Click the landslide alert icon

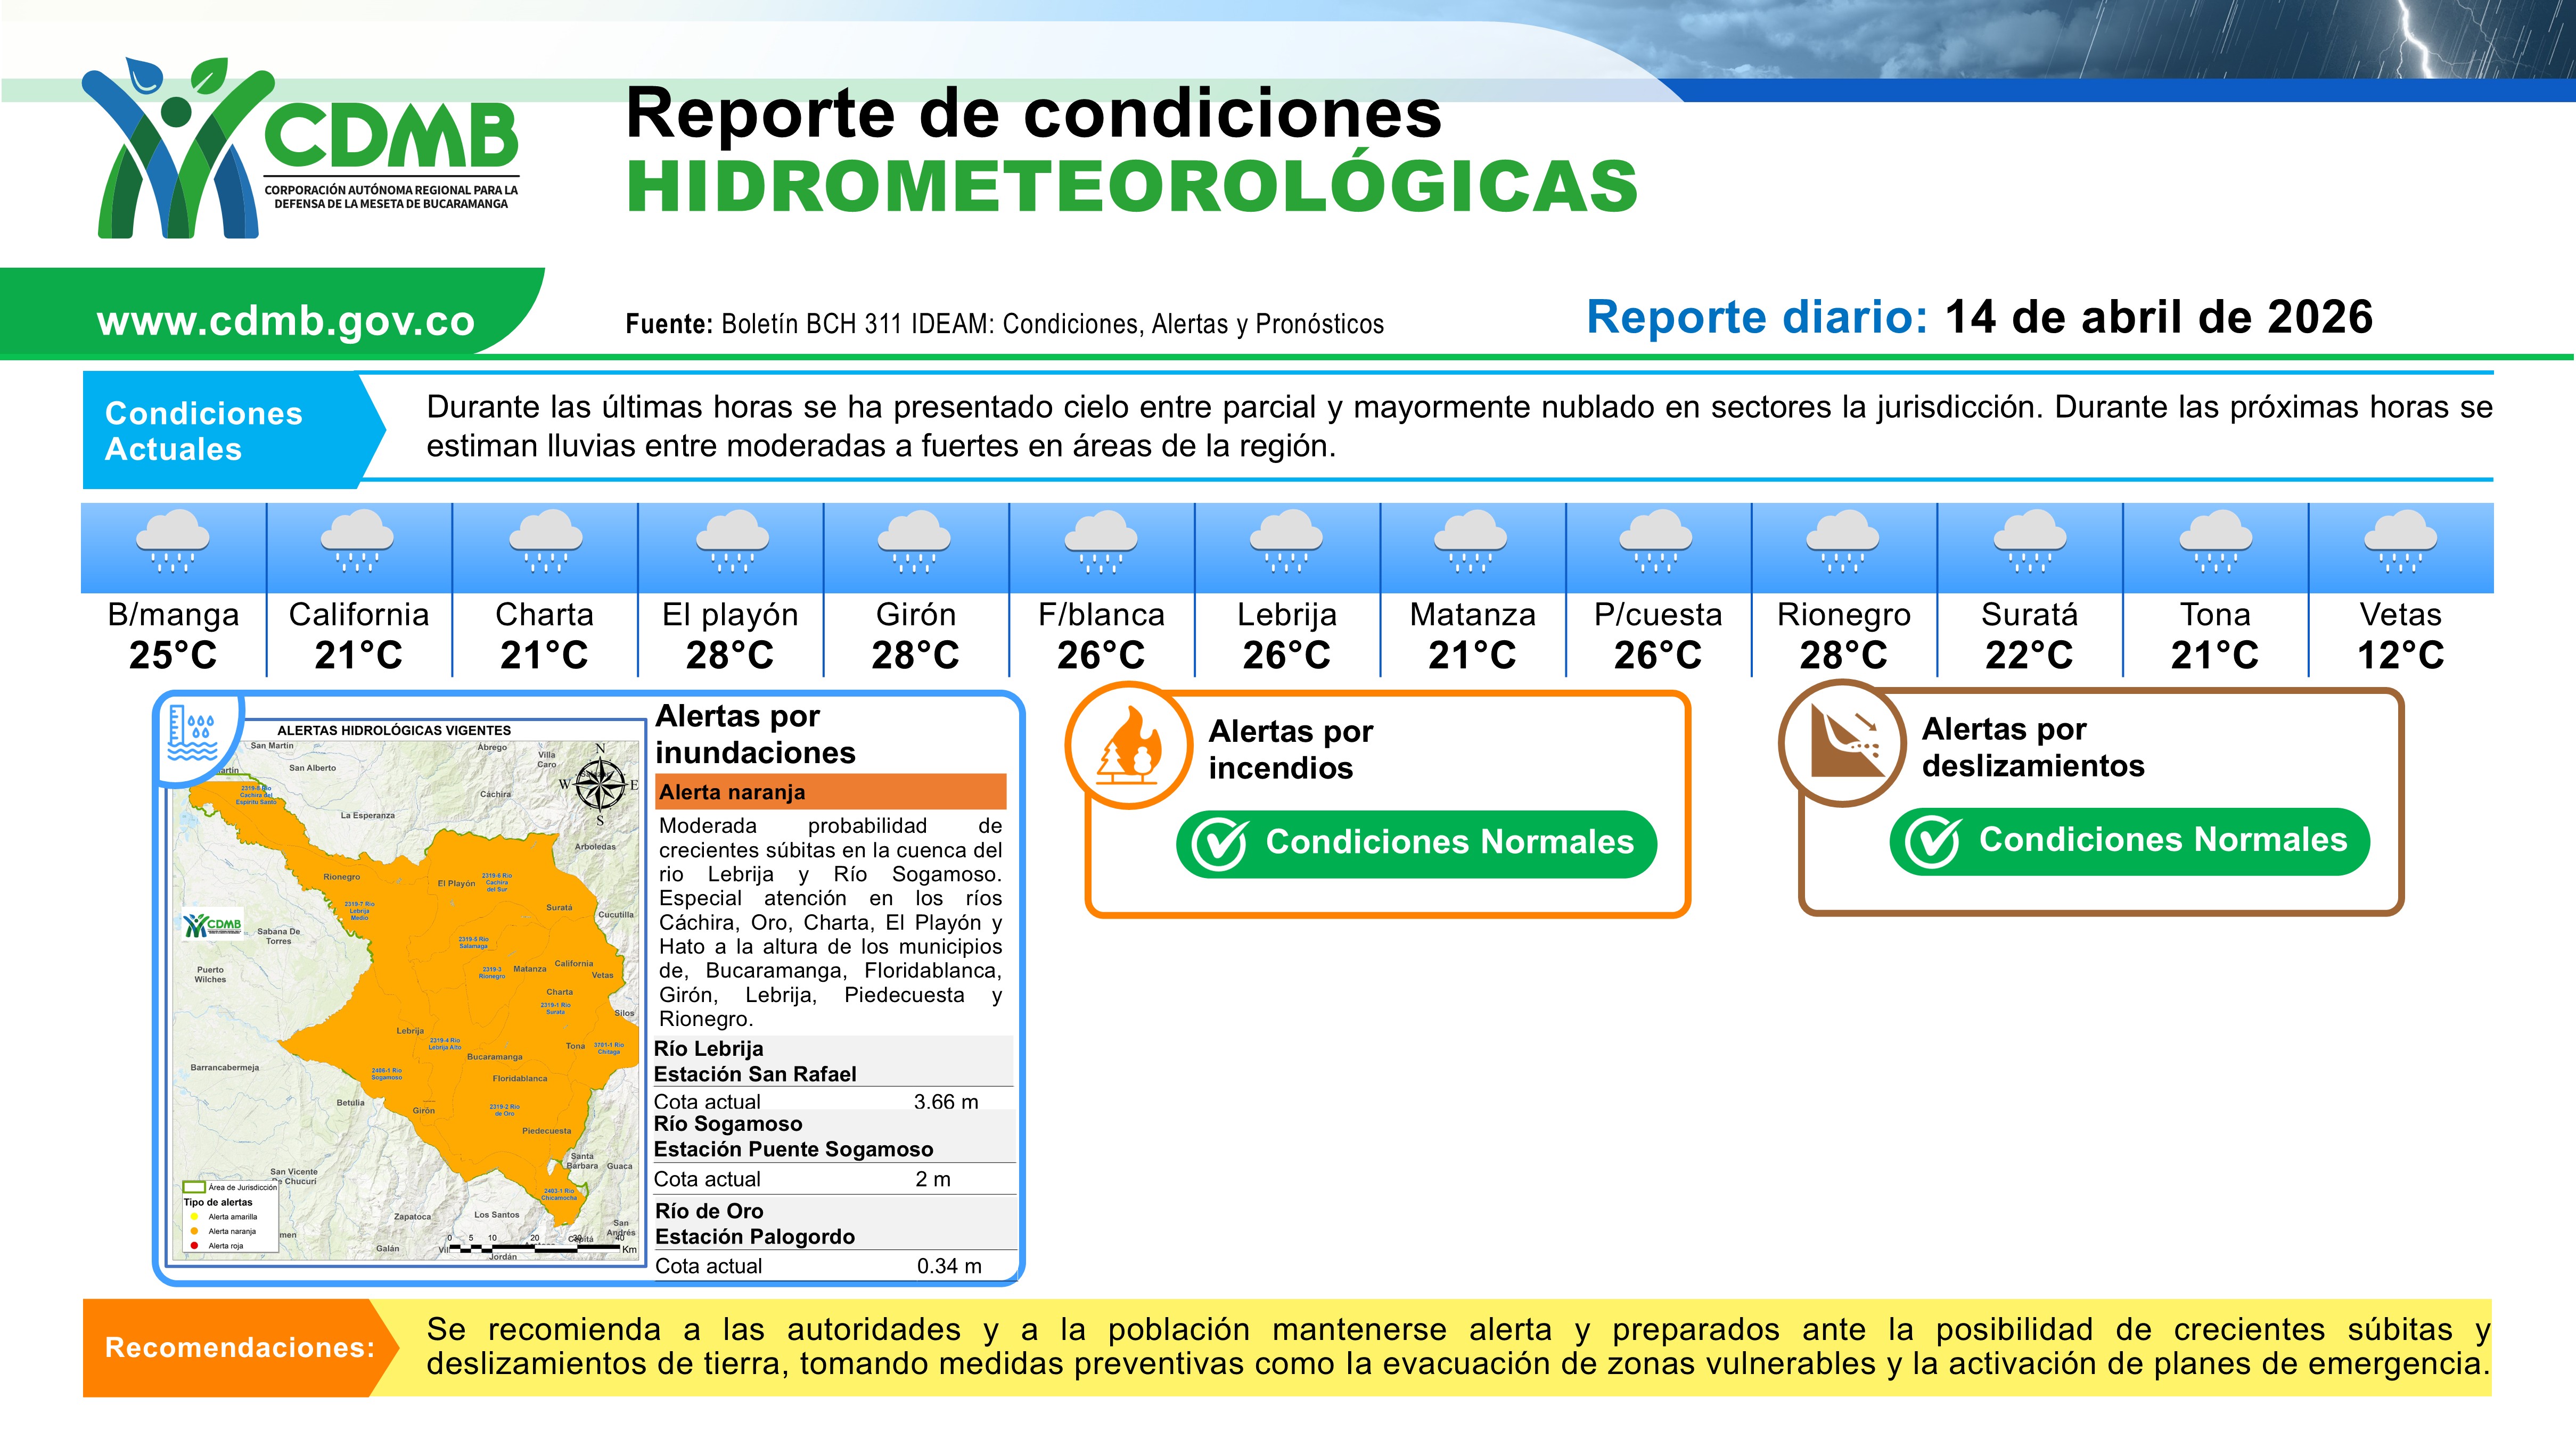tap(1842, 742)
